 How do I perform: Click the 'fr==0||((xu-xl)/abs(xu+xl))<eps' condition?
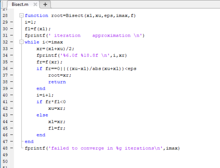pos(91,68)
